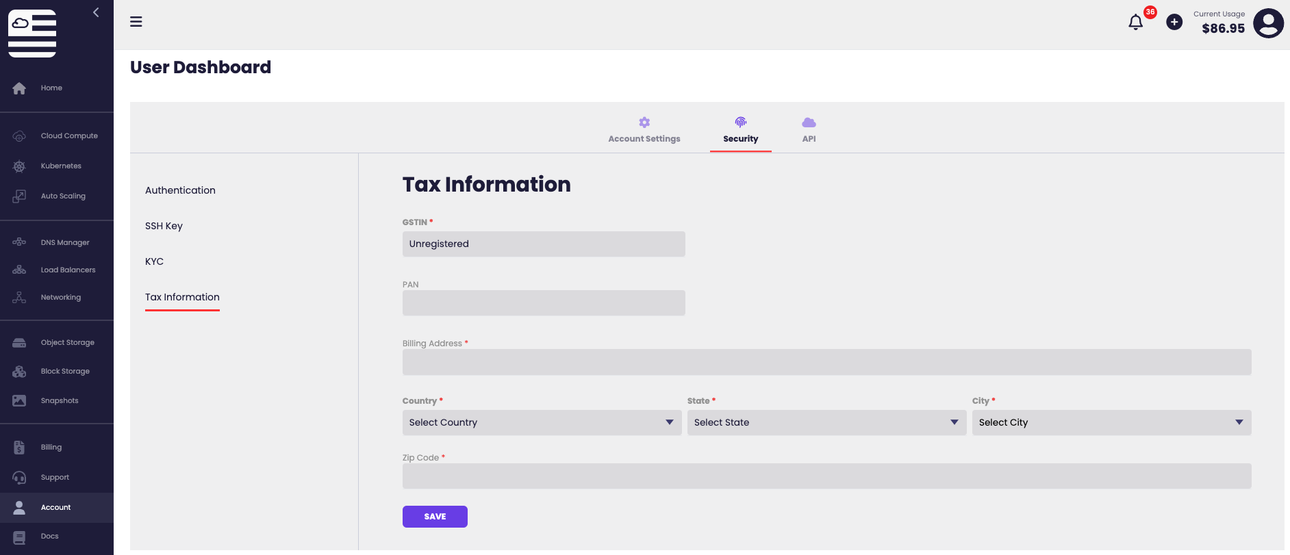Switch to the API tab
The height and width of the screenshot is (555, 1290).
point(809,130)
